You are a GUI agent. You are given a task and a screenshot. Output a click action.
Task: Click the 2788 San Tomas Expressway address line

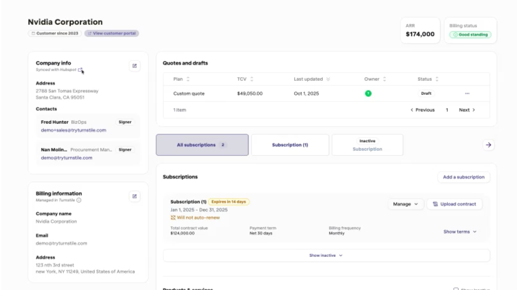click(67, 91)
